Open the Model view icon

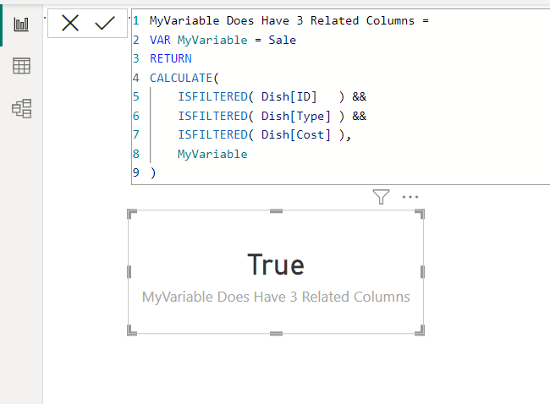[x=21, y=108]
